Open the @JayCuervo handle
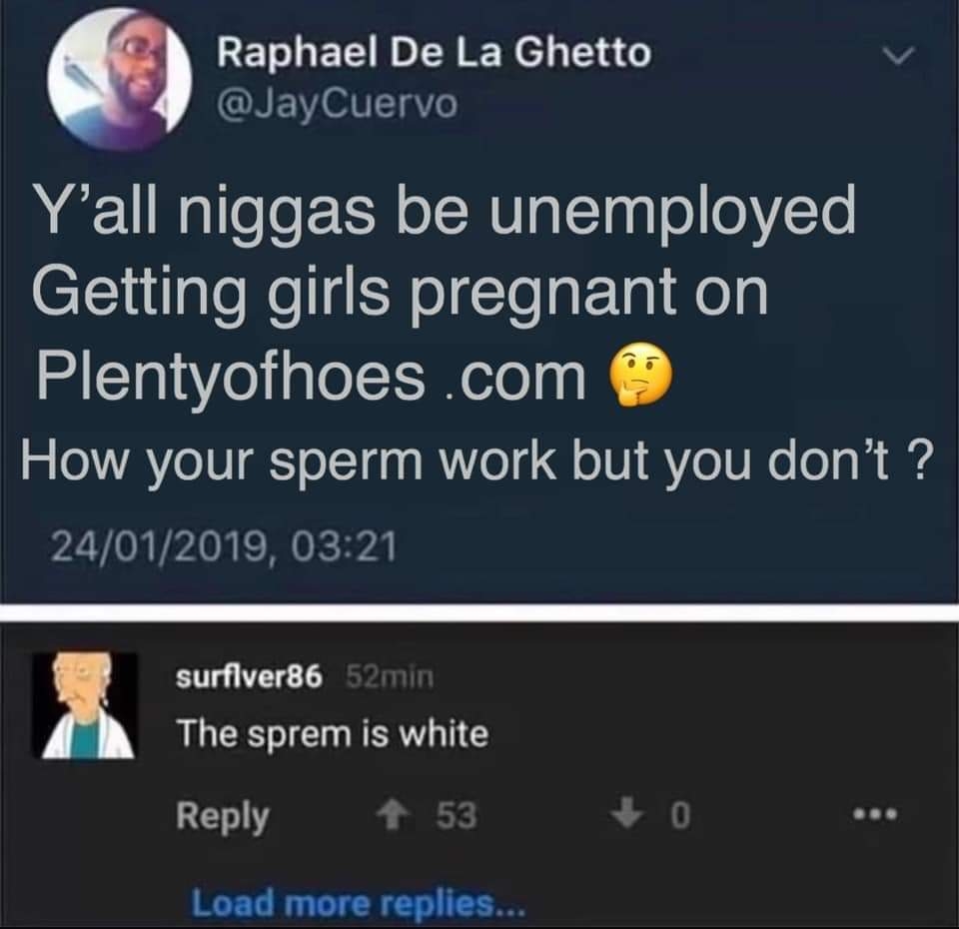This screenshot has width=959, height=929. [x=337, y=104]
